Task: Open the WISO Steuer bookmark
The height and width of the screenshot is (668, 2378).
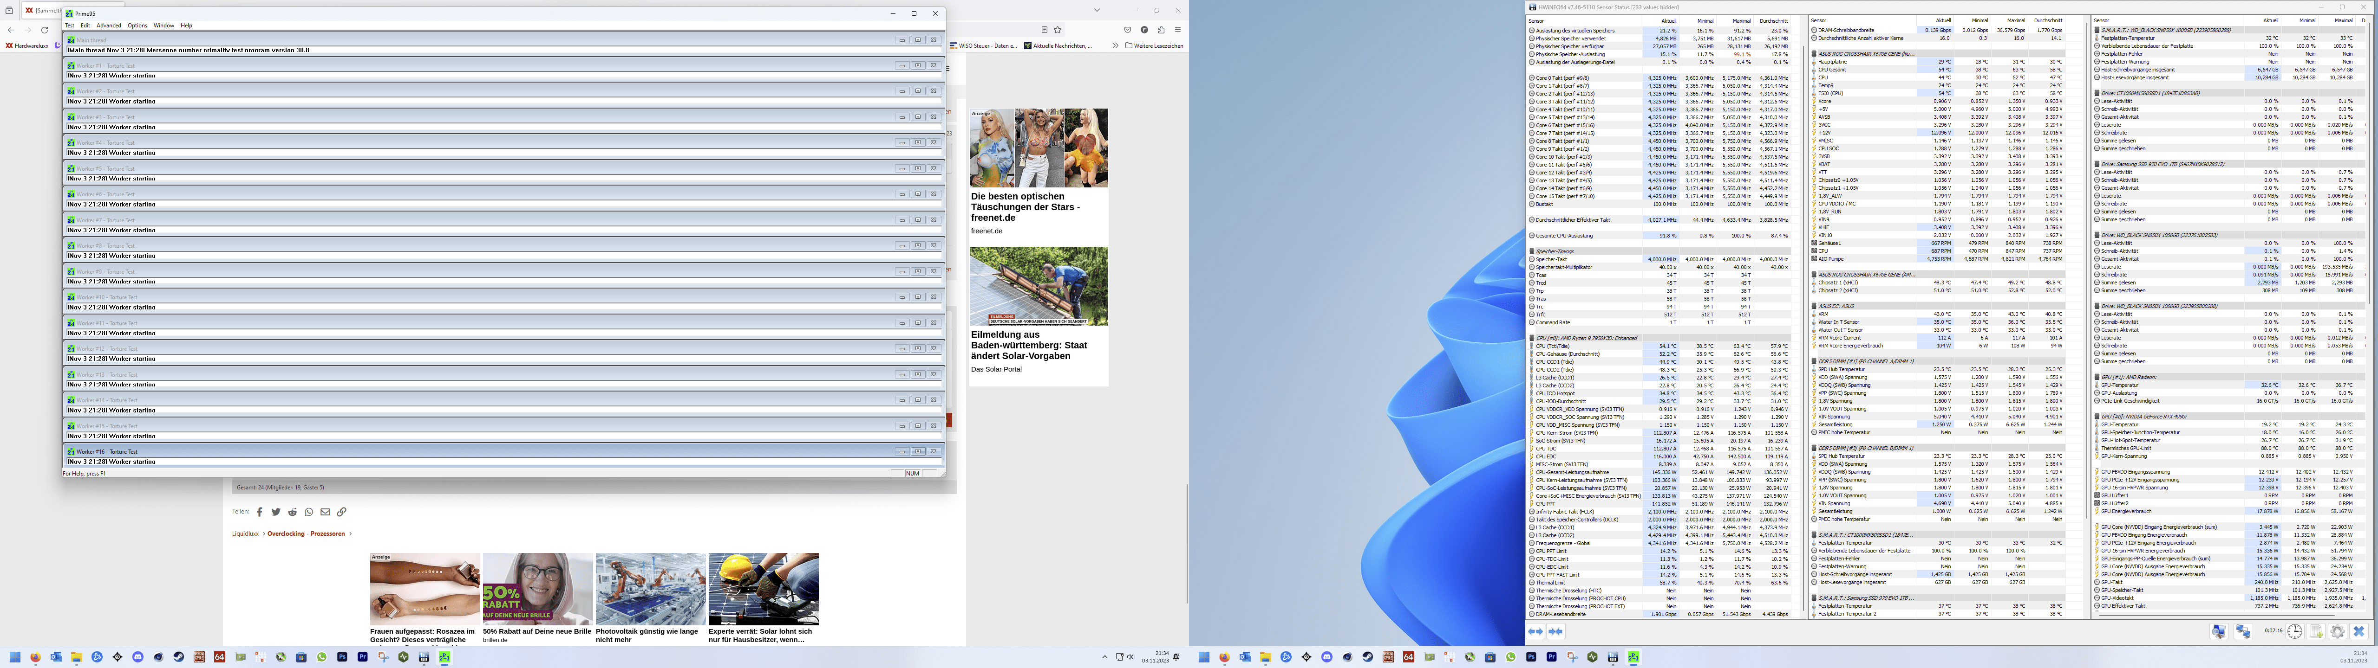Action: 984,45
